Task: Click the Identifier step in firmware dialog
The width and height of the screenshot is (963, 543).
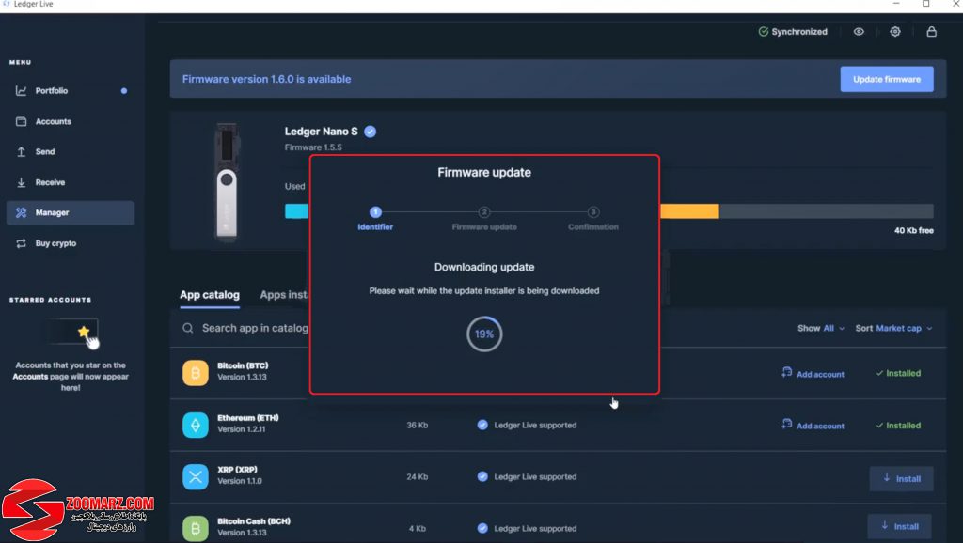Action: click(x=375, y=219)
